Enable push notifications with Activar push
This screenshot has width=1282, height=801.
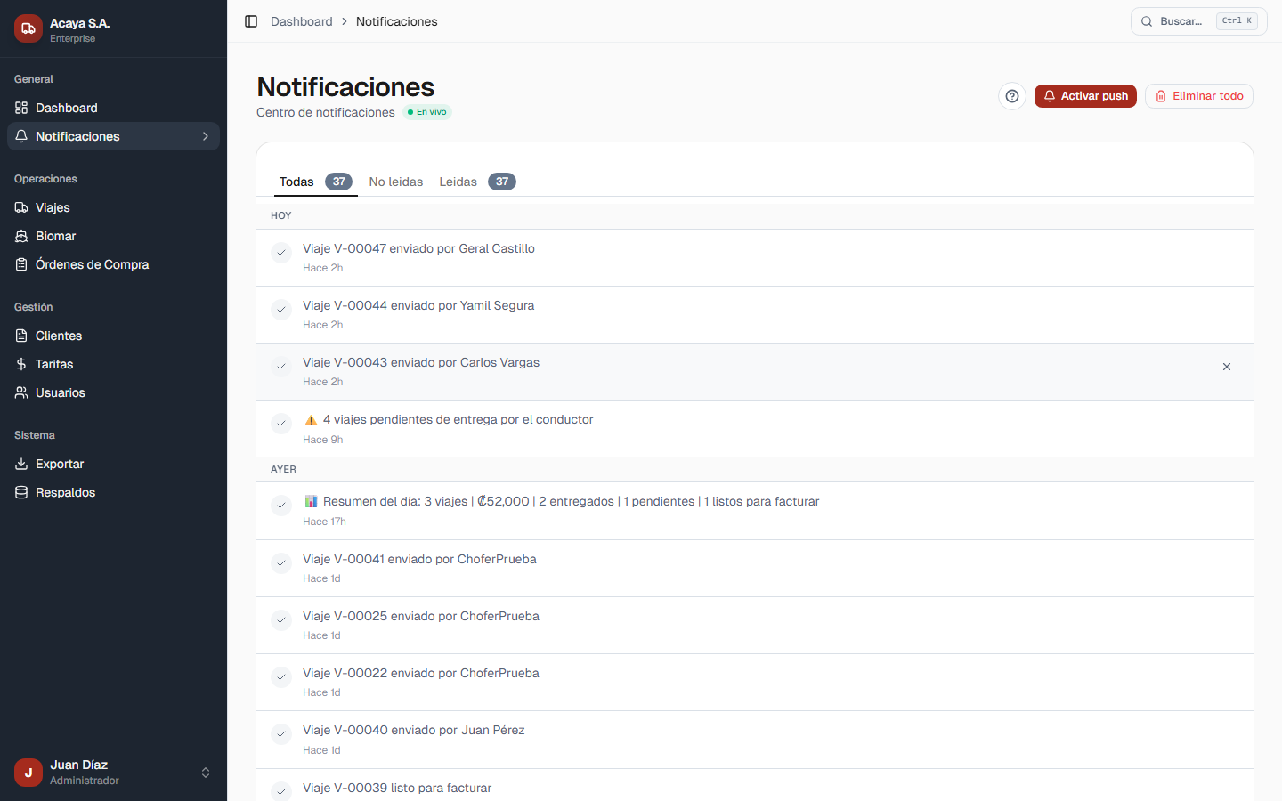click(x=1085, y=95)
